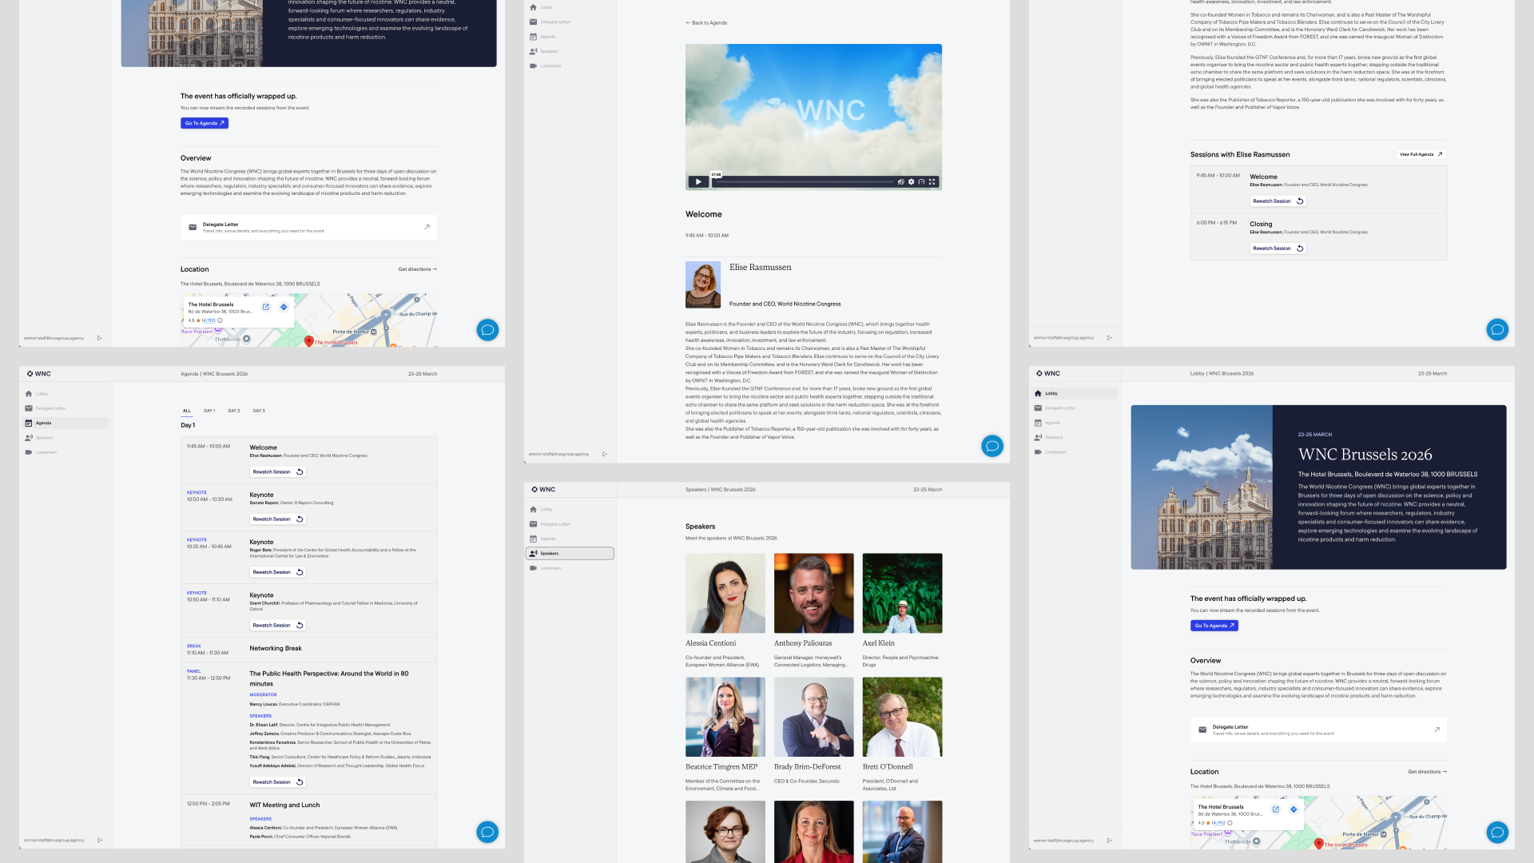
Task: Click Get directions on the lower Lobby page
Action: coord(1428,772)
